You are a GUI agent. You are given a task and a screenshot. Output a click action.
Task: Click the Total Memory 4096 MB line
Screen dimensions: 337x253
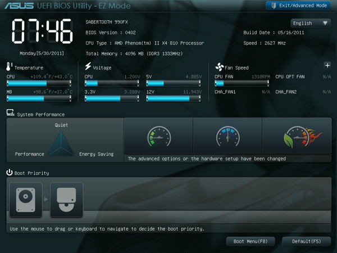134,53
